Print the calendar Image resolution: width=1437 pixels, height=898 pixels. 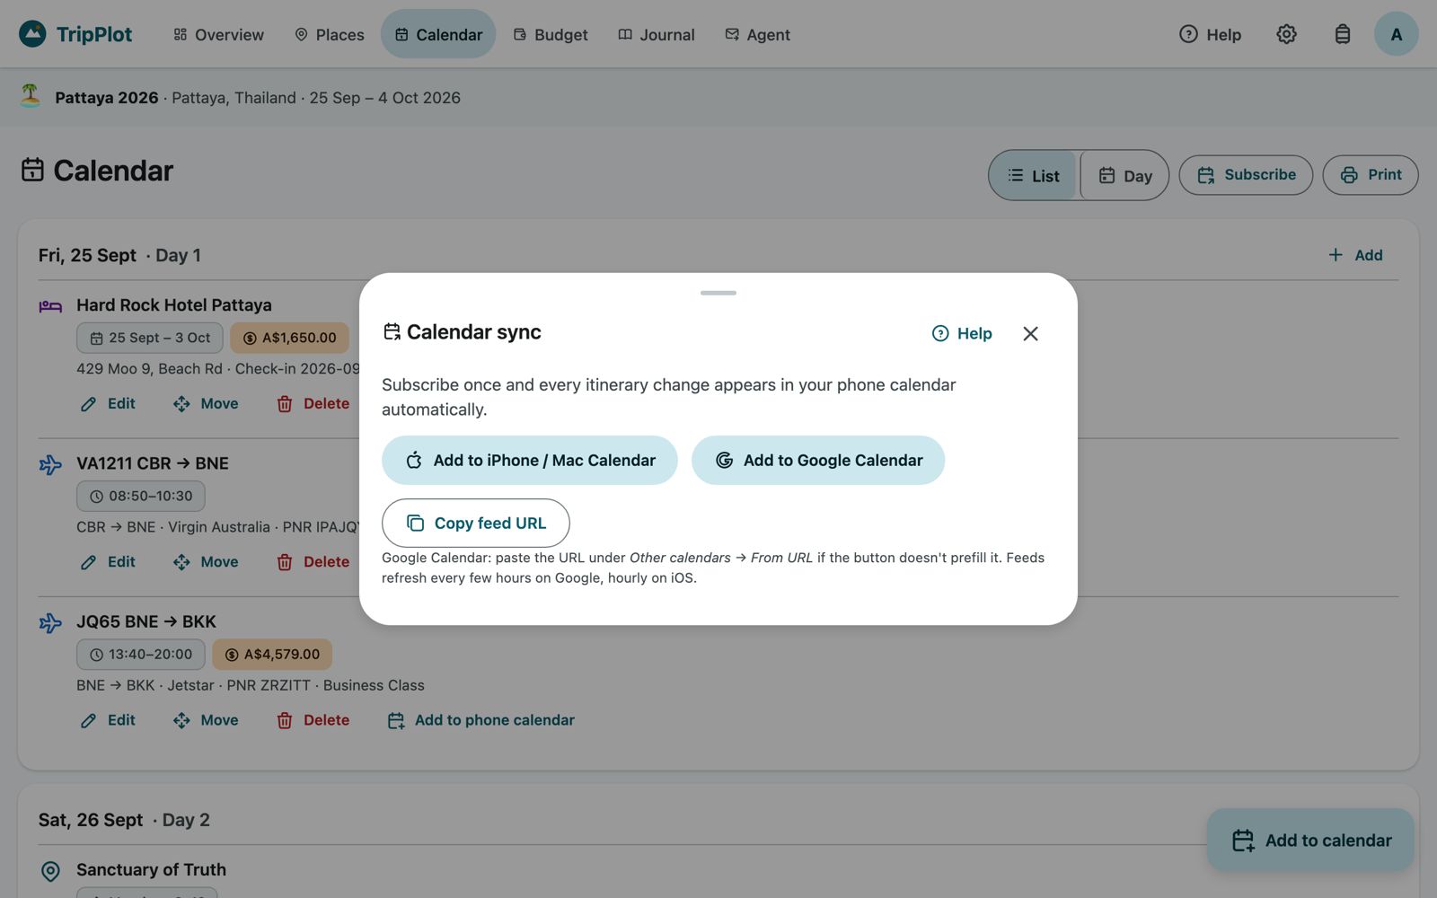coord(1371,175)
